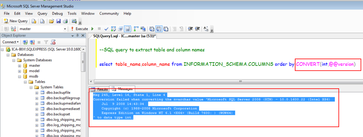Open the Community menu

109,13
